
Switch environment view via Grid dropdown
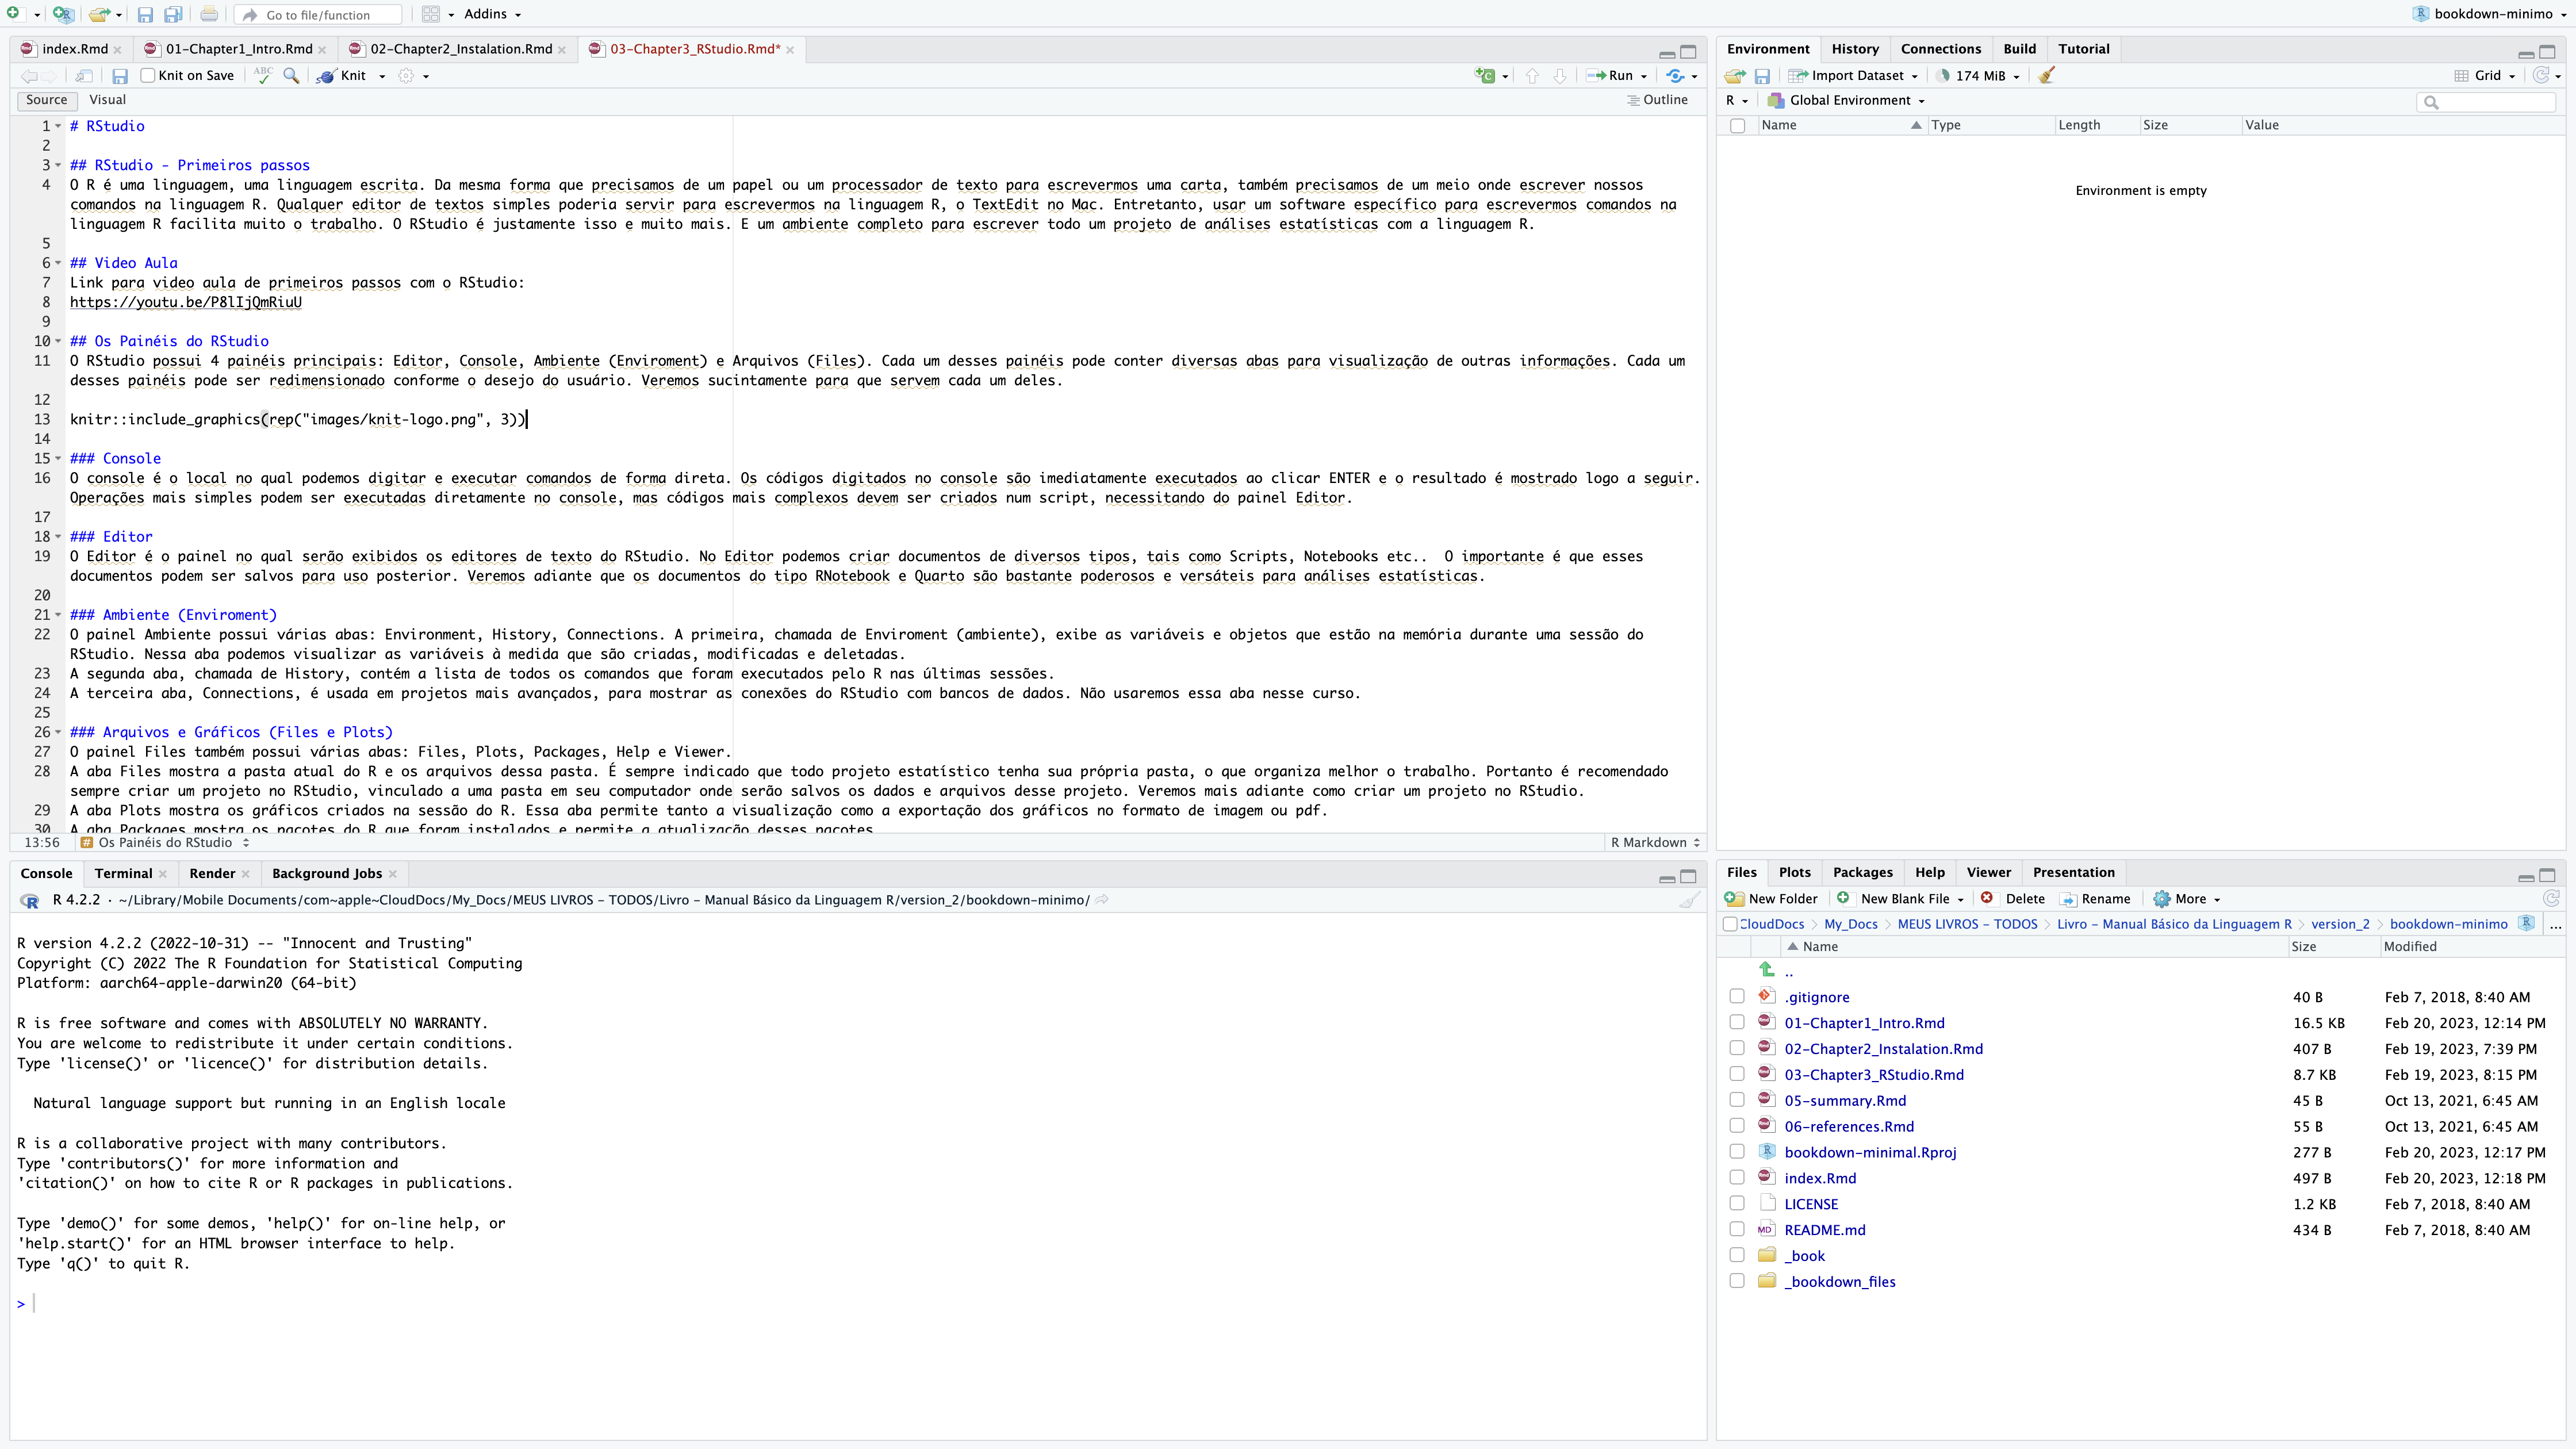[x=2485, y=76]
